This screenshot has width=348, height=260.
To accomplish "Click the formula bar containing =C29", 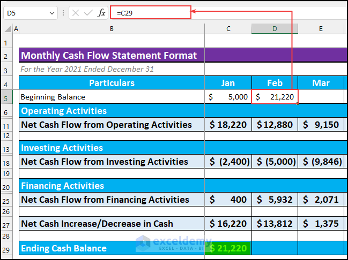I will tap(151, 13).
